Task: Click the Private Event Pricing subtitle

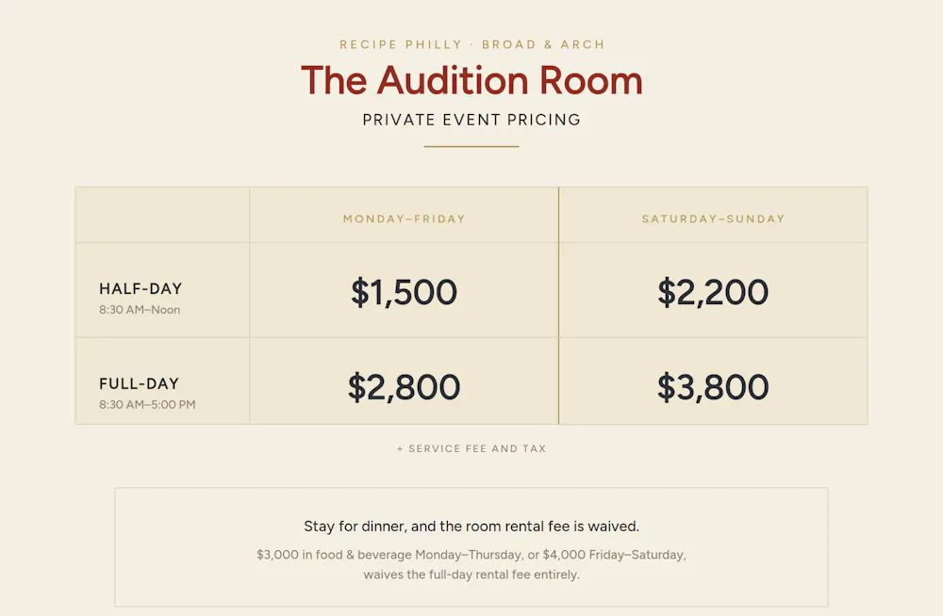Action: click(471, 120)
